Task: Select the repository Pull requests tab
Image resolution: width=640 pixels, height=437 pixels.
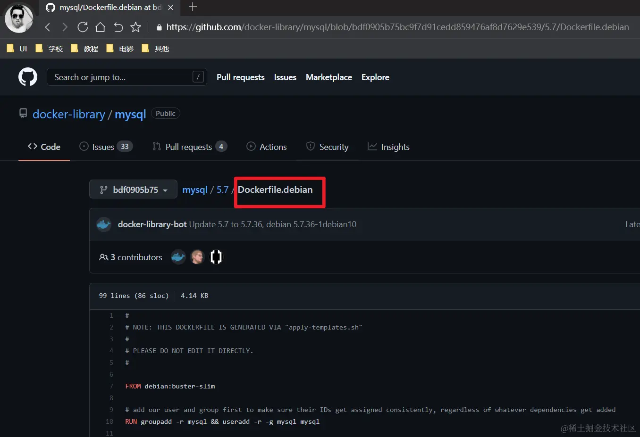Action: [189, 147]
